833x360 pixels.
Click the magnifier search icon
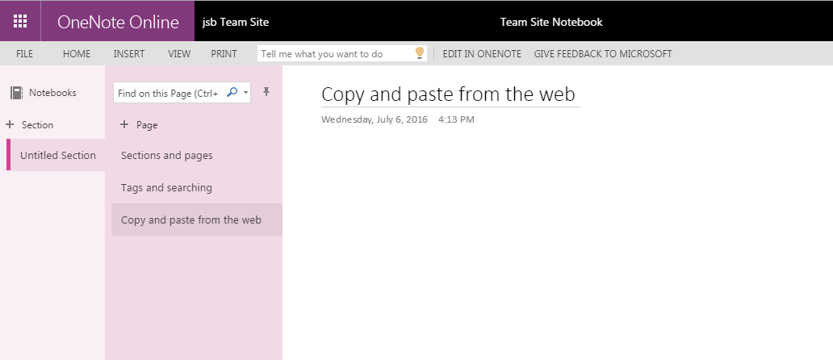point(232,92)
